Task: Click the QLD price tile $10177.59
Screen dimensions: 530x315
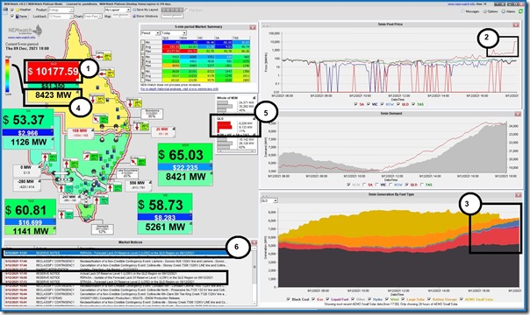Action: coord(53,71)
